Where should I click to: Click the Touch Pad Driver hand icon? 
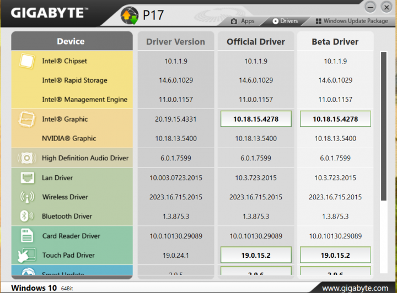pos(26,255)
